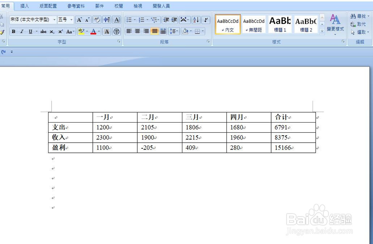Open the line spacing dropdown
This screenshot has width=373, height=244.
pos(174,31)
